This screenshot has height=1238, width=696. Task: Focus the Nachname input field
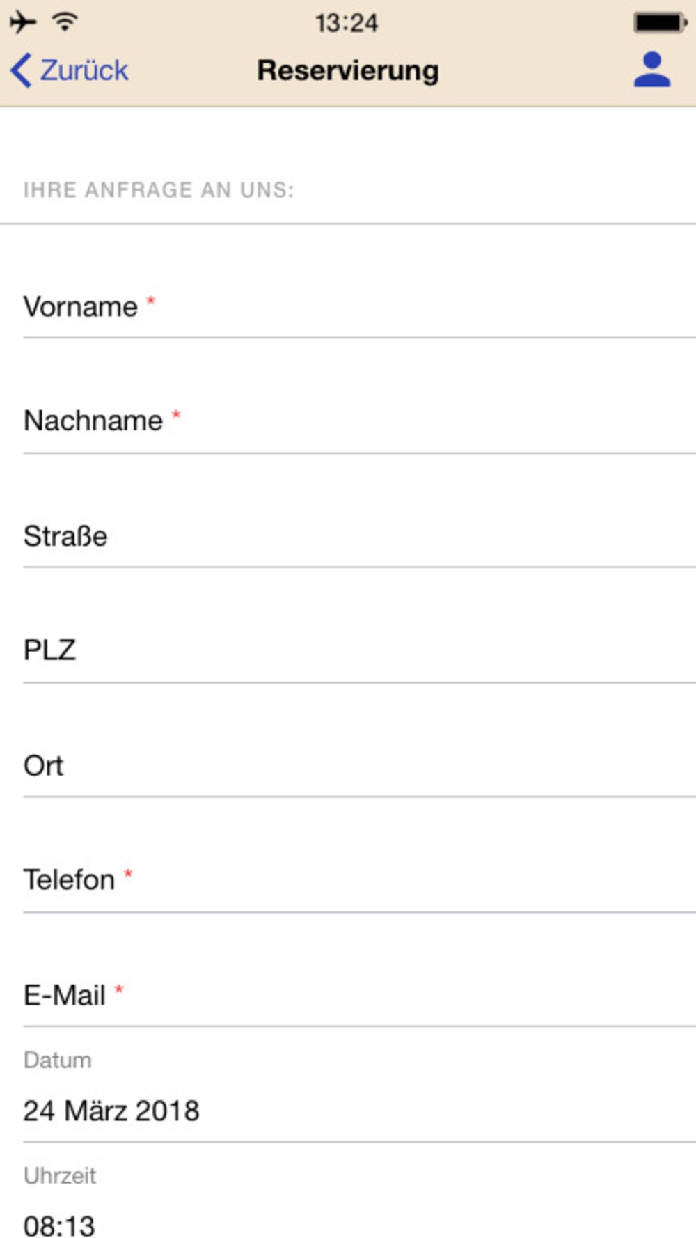tap(360, 421)
